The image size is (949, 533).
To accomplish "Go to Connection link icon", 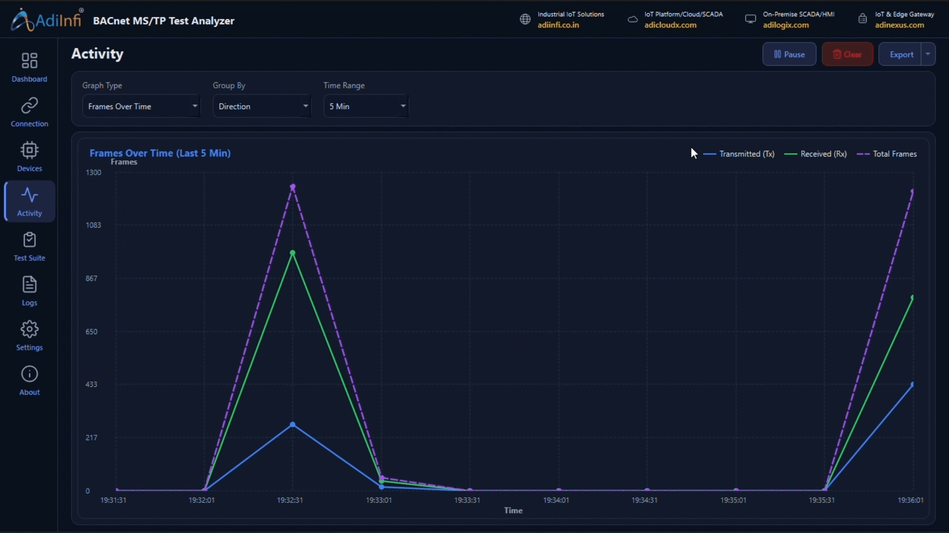I will click(x=30, y=106).
